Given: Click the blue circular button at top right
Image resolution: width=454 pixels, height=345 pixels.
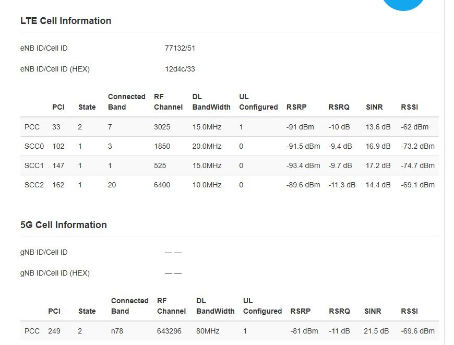Looking at the screenshot, I should [x=403, y=3].
